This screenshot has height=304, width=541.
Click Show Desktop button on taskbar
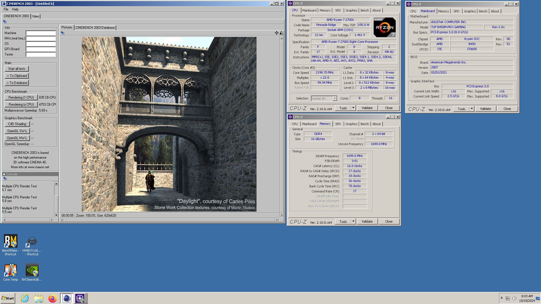(x=538, y=298)
